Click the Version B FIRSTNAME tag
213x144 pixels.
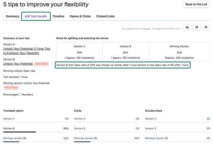pyautogui.click(x=41, y=64)
